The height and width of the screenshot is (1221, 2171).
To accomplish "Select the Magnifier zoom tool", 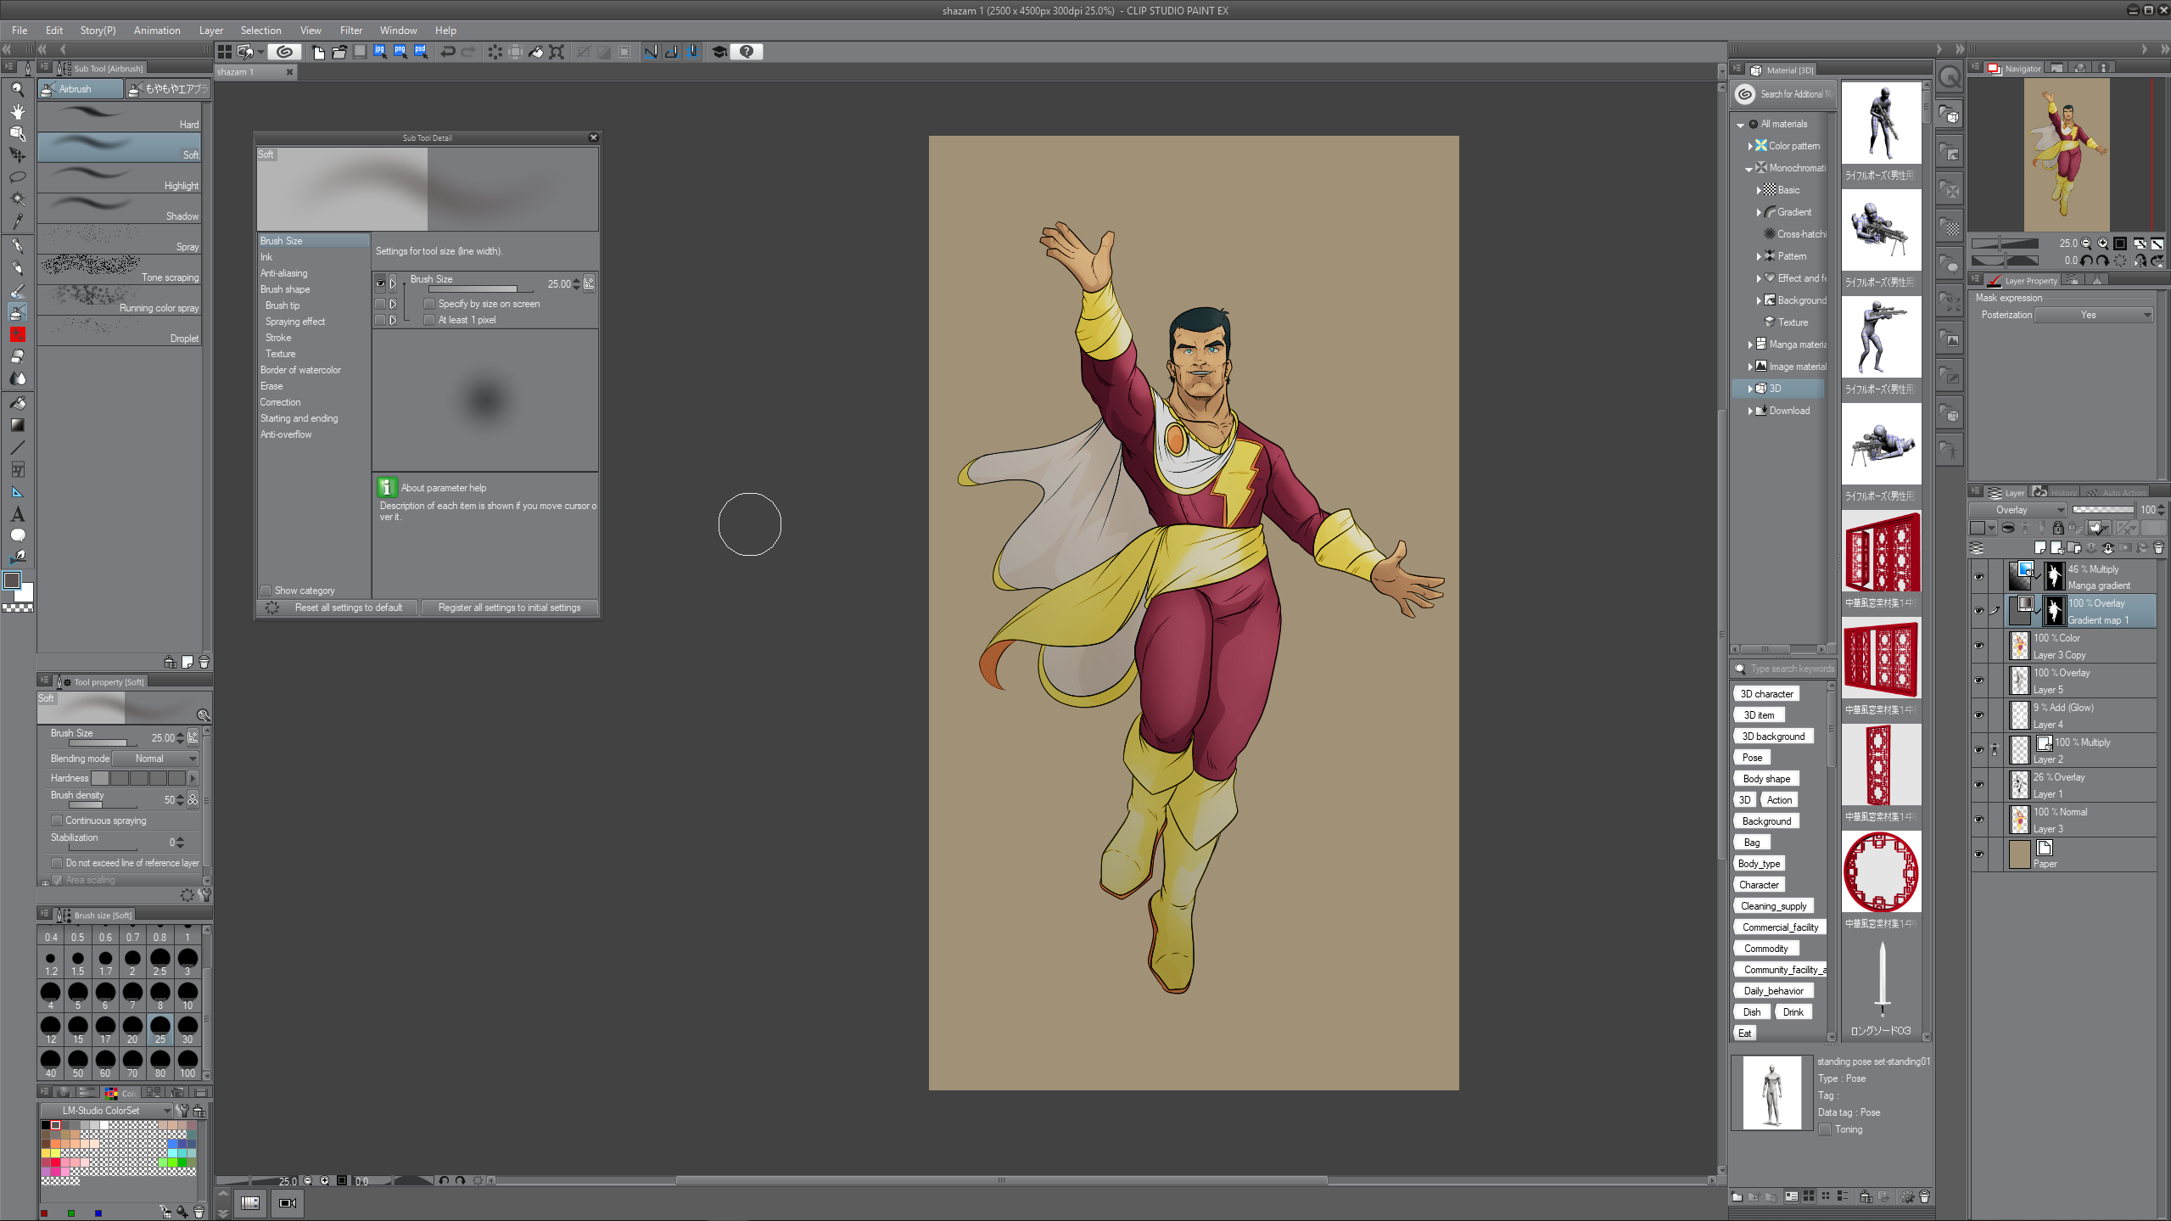I will pos(17,89).
